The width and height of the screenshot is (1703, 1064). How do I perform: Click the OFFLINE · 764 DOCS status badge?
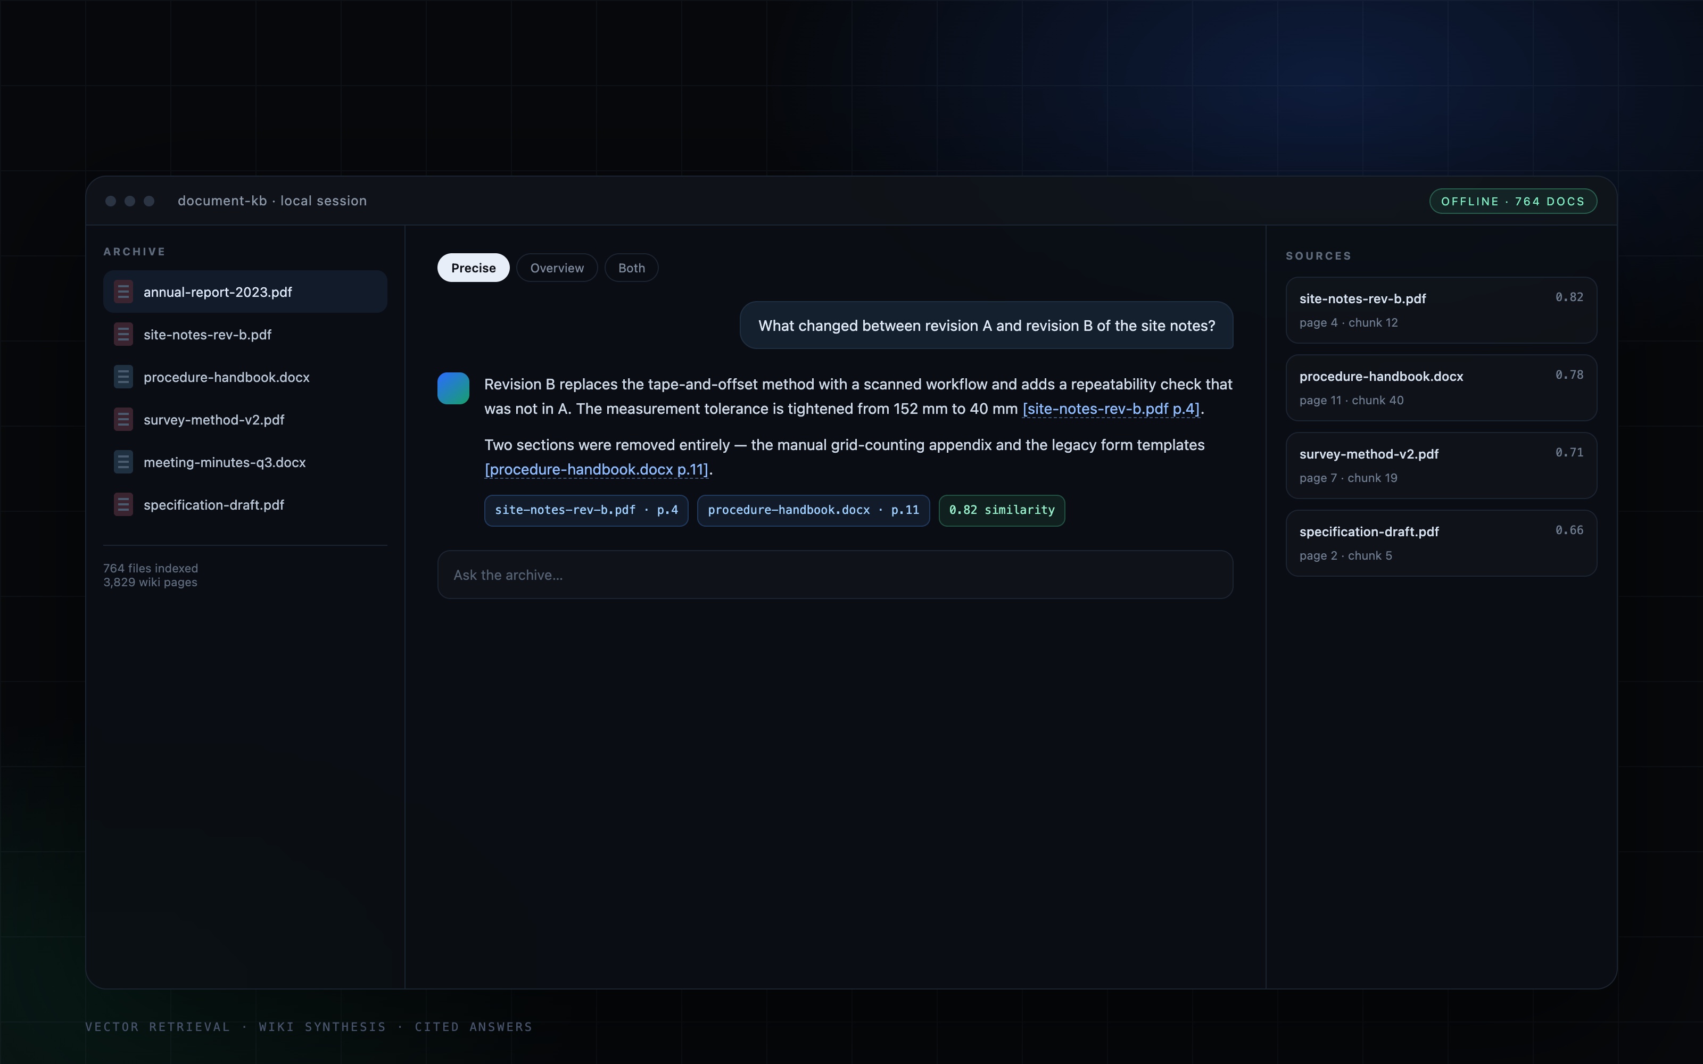click(x=1513, y=201)
